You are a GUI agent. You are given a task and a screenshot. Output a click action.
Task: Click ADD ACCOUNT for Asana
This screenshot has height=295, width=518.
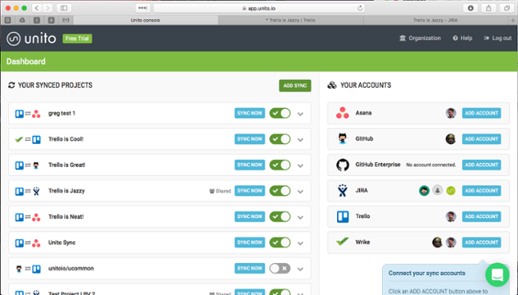pos(481,113)
